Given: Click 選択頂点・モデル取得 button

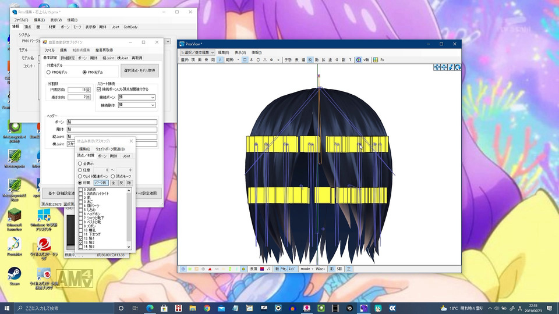Looking at the screenshot, I should [x=139, y=70].
